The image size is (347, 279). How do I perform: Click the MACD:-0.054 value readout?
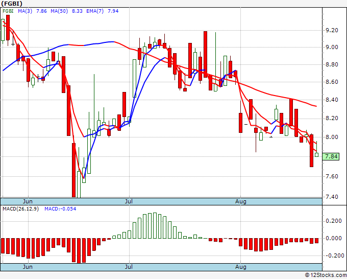60,209
